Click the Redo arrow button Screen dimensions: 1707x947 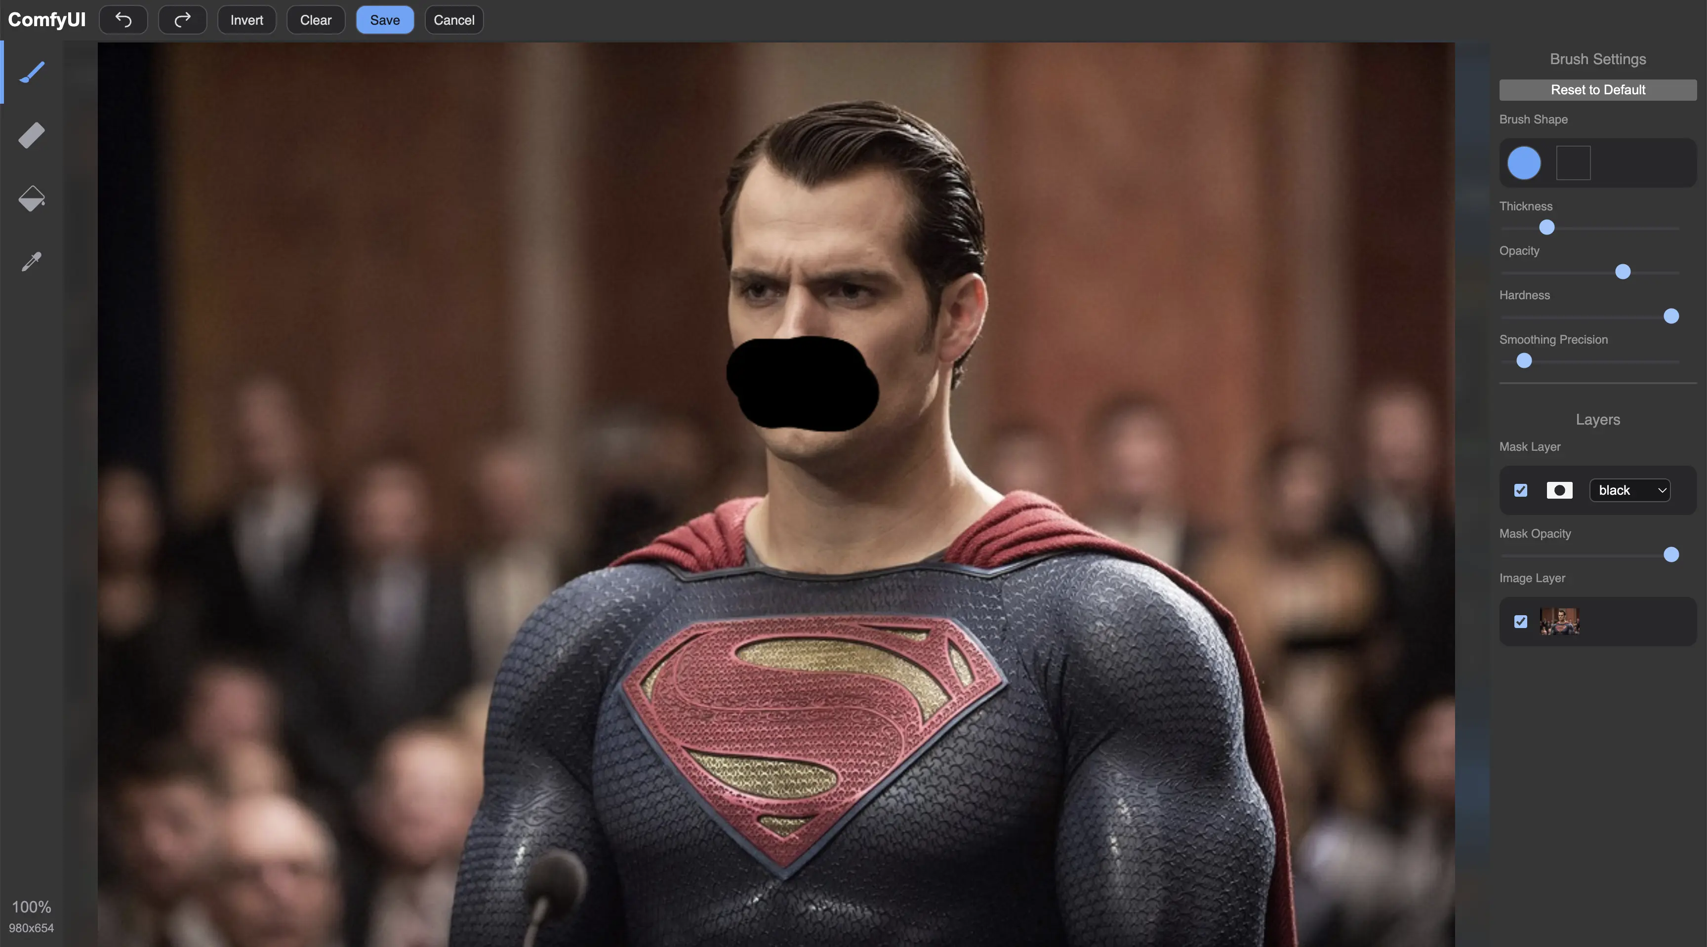click(182, 20)
